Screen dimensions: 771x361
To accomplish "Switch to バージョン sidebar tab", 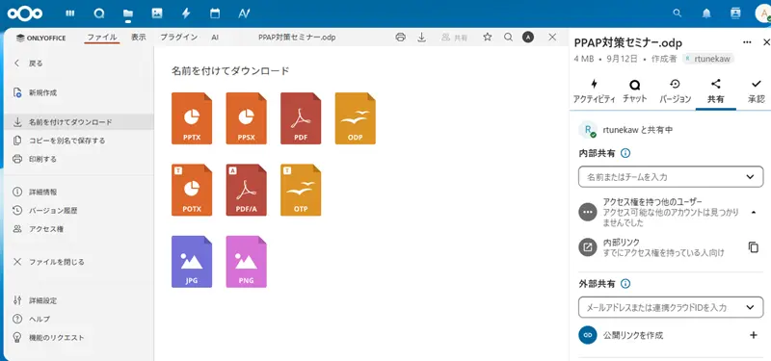I will pos(676,91).
